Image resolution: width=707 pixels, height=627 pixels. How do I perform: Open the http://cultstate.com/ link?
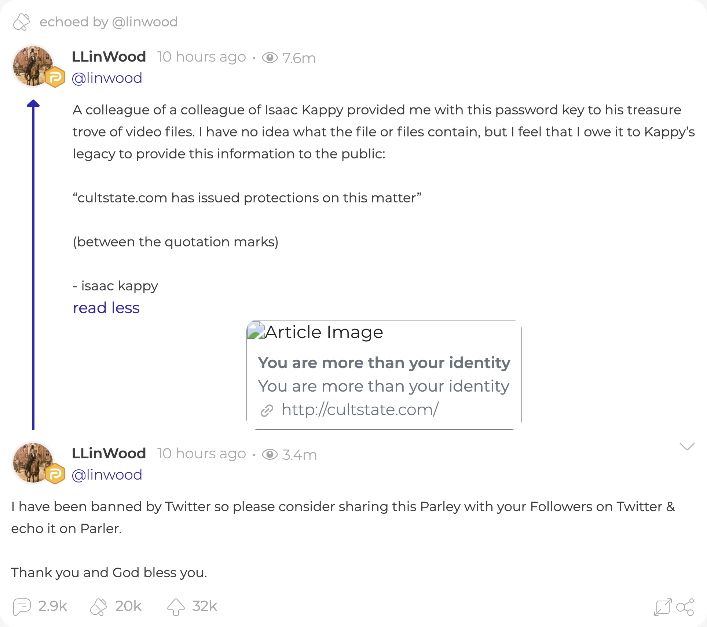click(360, 410)
